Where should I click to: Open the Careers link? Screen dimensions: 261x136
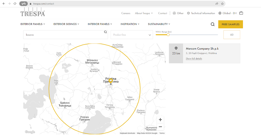point(126,13)
